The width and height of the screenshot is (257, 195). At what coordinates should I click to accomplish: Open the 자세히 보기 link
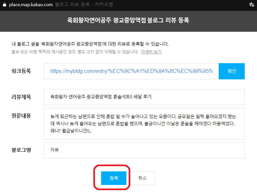click(x=151, y=52)
